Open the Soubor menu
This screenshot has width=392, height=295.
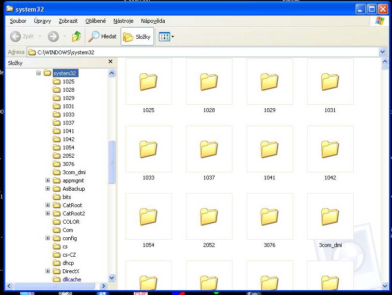18,21
